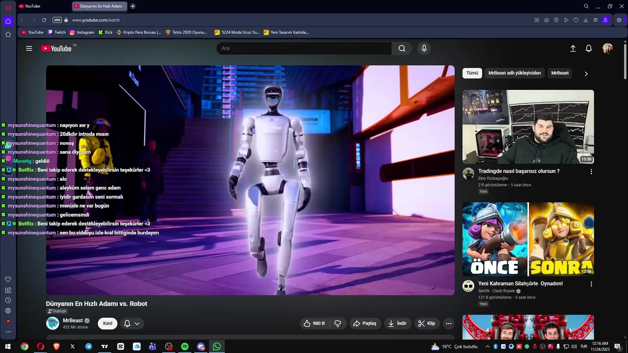The height and width of the screenshot is (353, 628).
Task: Click the purple Opera profile icon
Action: click(605, 20)
